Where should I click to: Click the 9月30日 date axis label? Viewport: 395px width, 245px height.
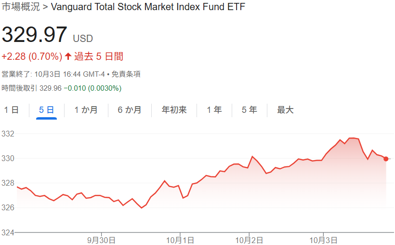(101, 240)
